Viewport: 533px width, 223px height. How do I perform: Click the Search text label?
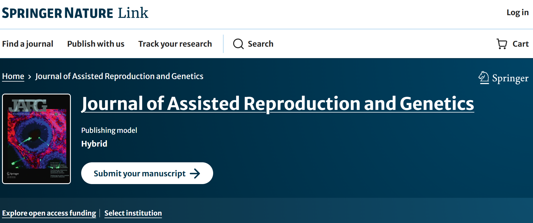point(260,44)
